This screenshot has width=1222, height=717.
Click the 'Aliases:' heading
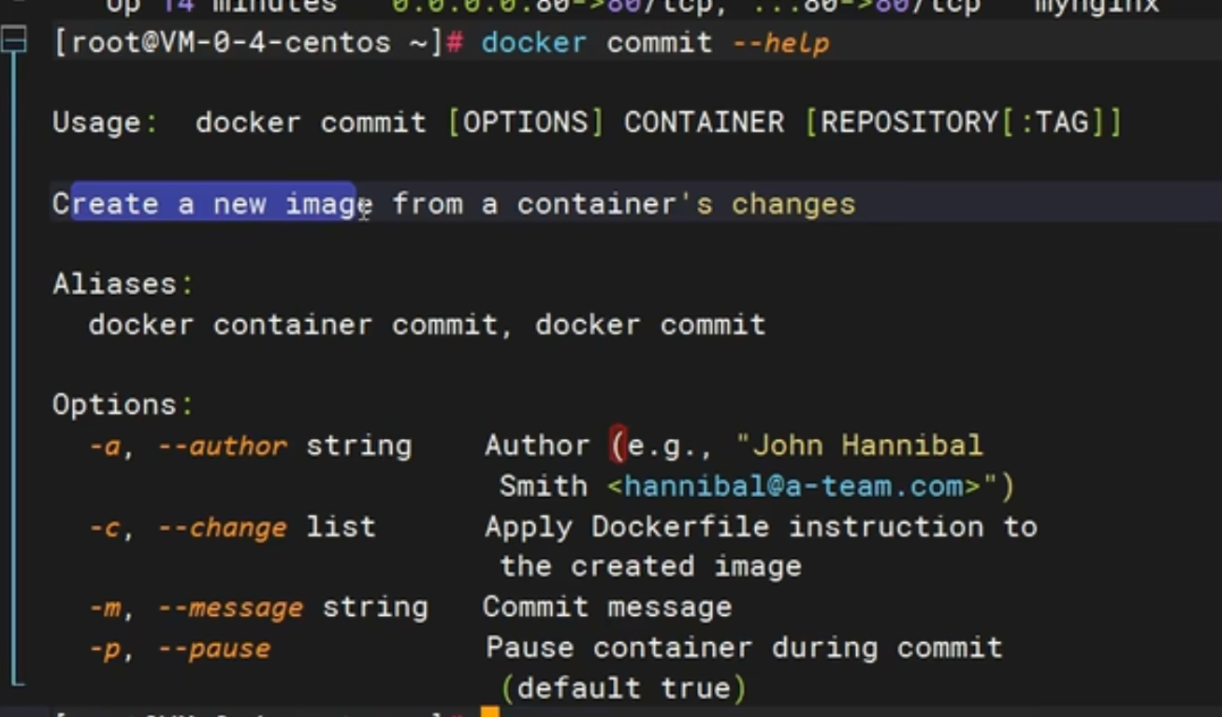point(123,284)
